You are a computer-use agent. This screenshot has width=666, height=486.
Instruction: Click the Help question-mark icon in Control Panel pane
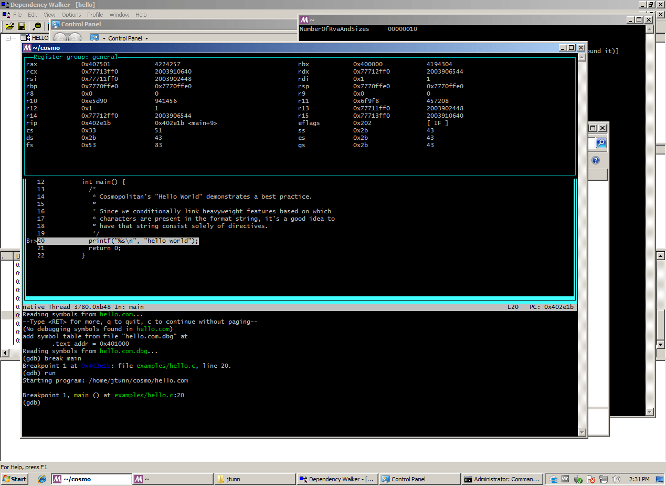595,160
